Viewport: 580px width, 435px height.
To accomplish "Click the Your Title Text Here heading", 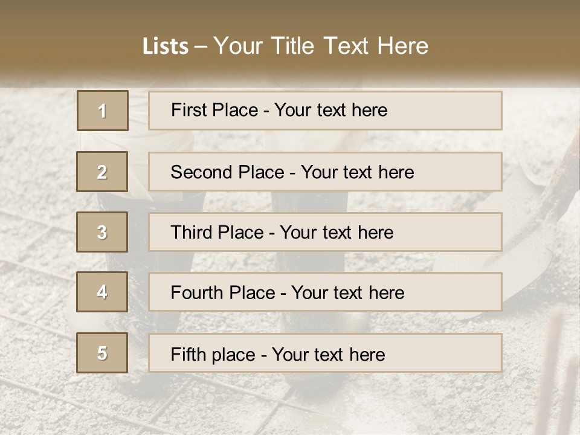I will [321, 46].
